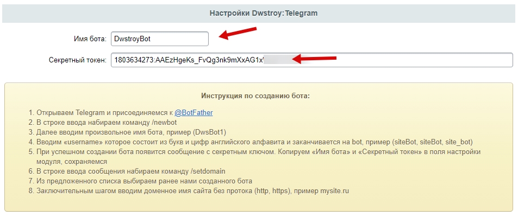The width and height of the screenshot is (518, 216).
Task: Click step 5 about copying the secret key
Action: pyautogui.click(x=254, y=157)
